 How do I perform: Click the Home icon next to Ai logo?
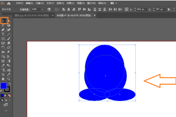click(x=9, y=3)
